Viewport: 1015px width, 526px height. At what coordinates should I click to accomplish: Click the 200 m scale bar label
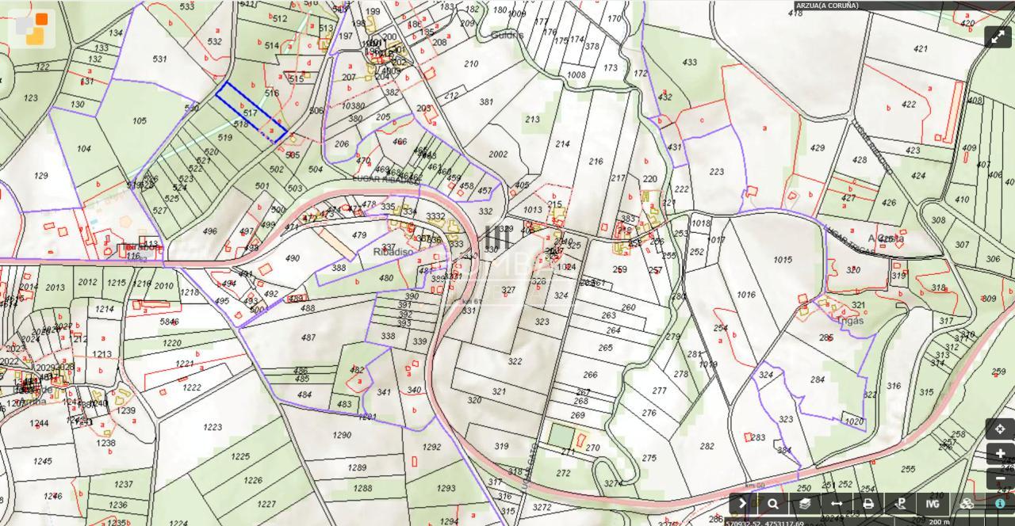click(939, 522)
